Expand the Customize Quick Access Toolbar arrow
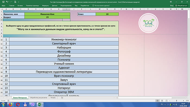 pyautogui.click(x=18, y=2)
